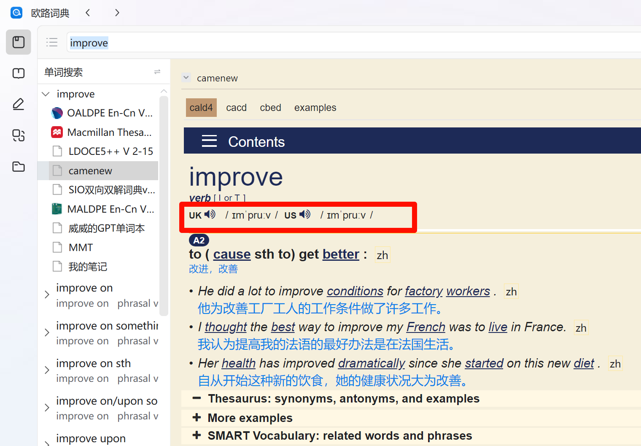The height and width of the screenshot is (446, 641).
Task: Follow the 'live' link
Action: (498, 327)
